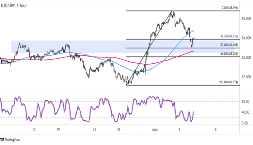Viewport: 253px width, 145px height.
Task: Click the 8 date marker on time axis
Action: 215,130
